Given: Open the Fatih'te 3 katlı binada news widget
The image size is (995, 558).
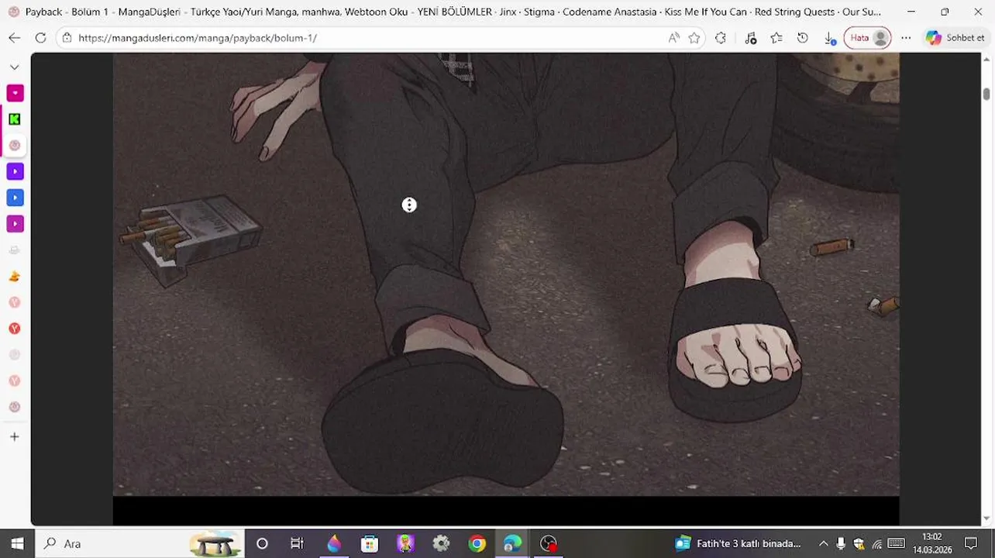Looking at the screenshot, I should 738,544.
